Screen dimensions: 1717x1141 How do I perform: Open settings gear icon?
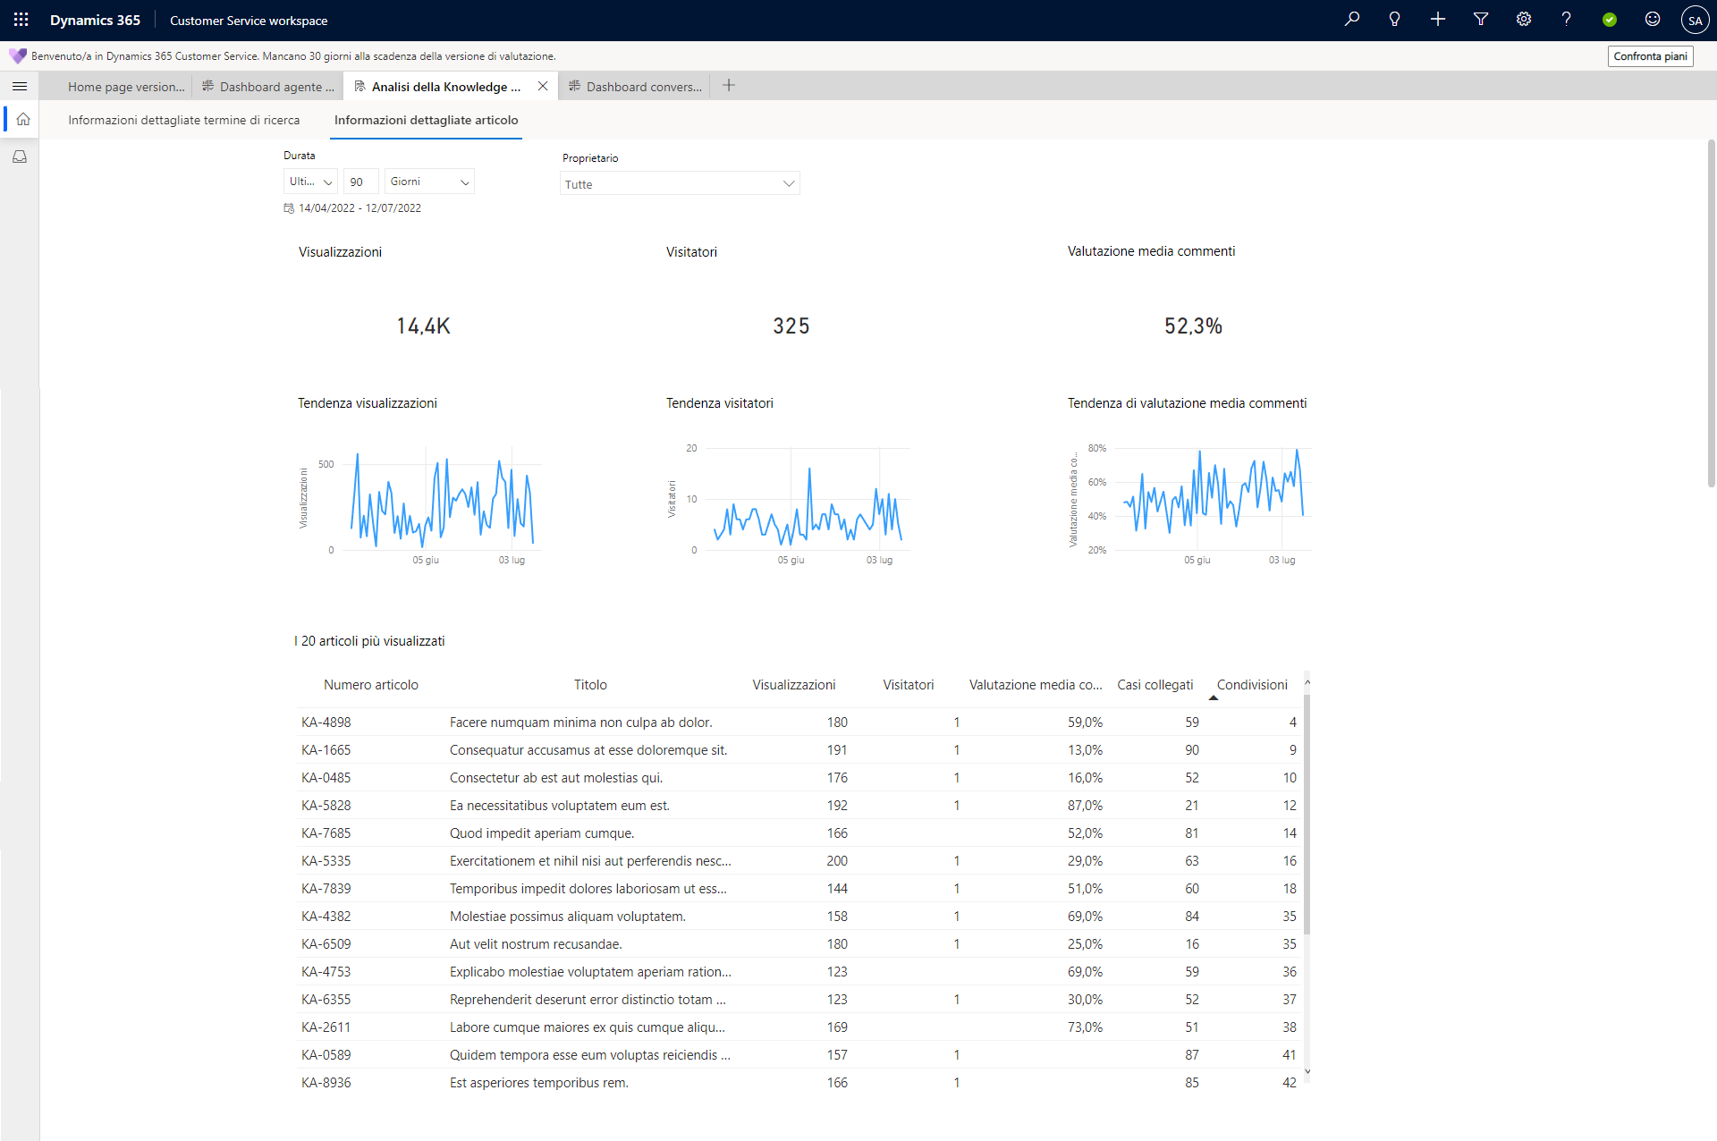[1523, 20]
